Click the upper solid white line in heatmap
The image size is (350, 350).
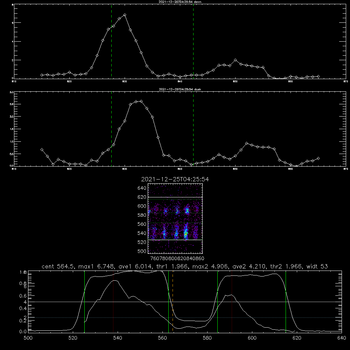click(x=175, y=197)
